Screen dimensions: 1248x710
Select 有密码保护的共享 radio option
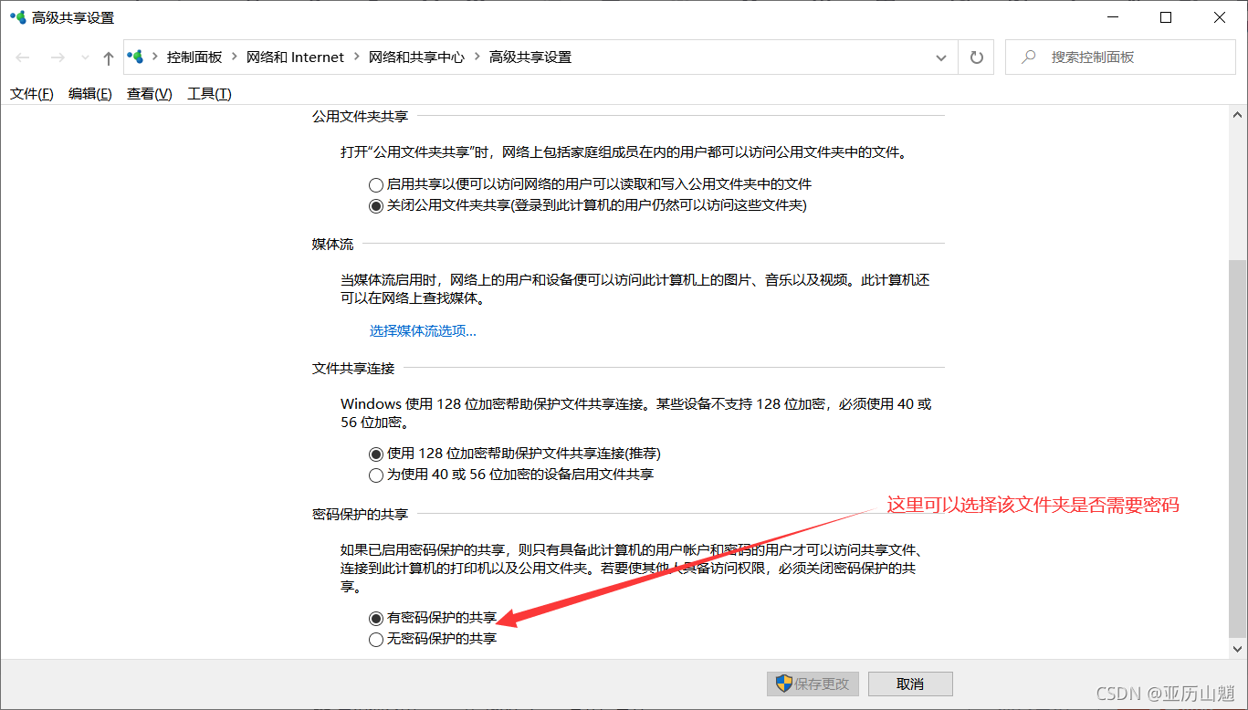[375, 618]
